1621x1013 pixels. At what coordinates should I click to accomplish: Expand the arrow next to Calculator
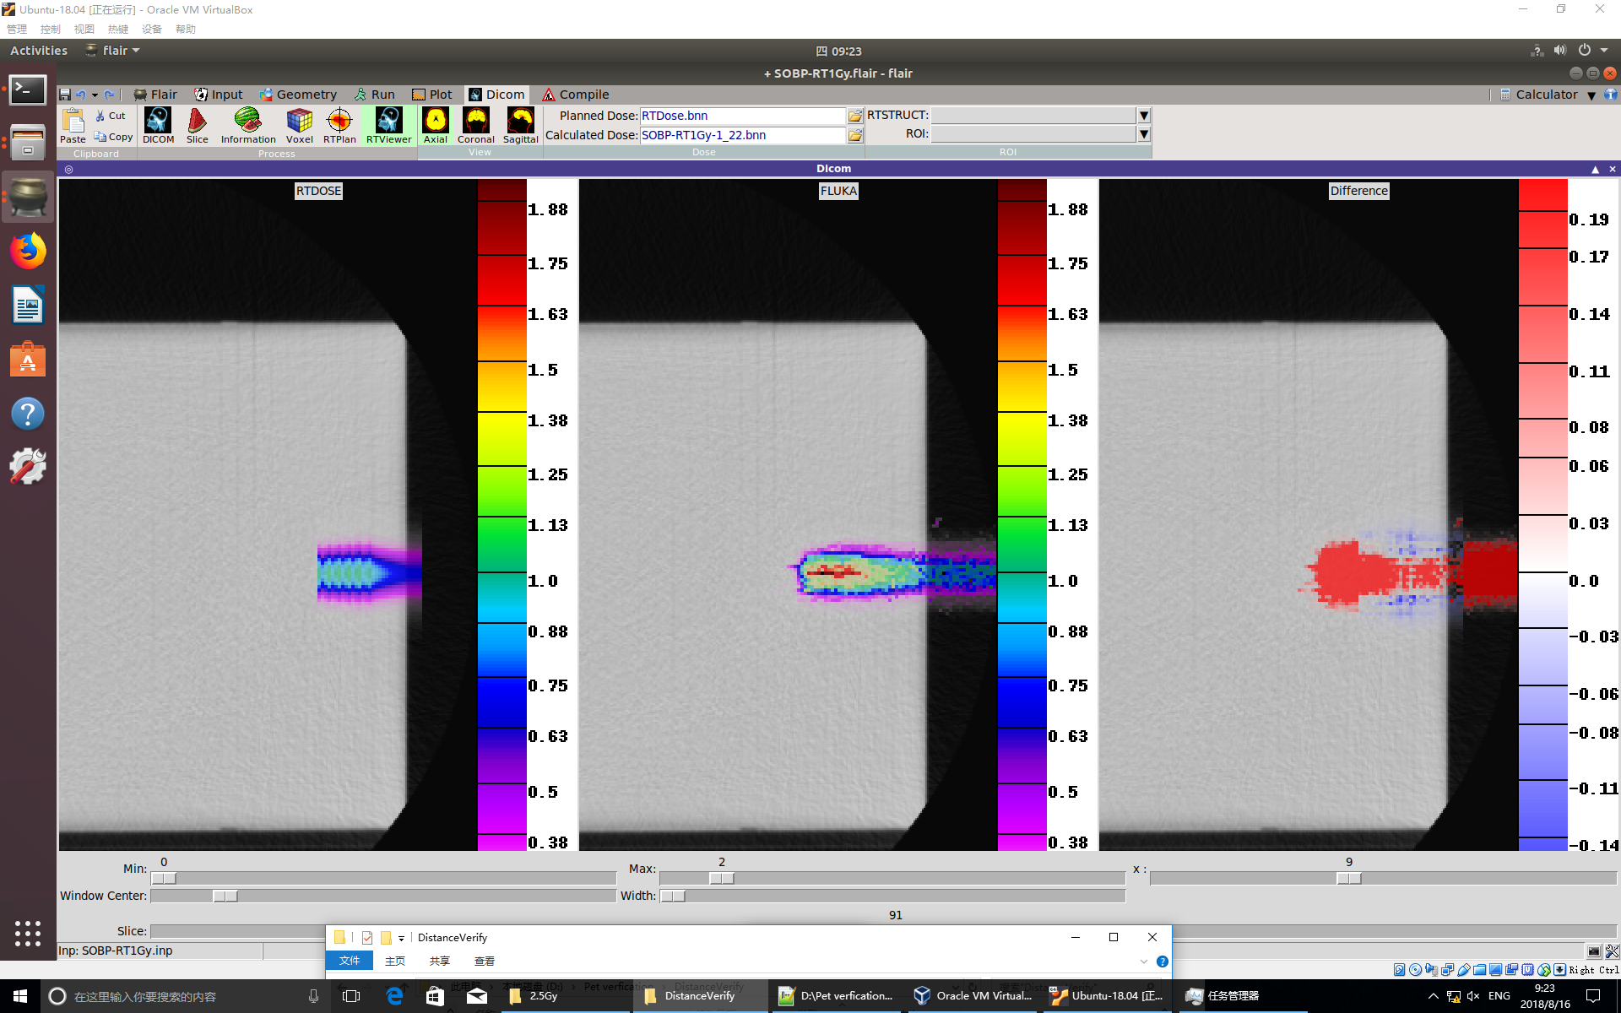[1591, 95]
